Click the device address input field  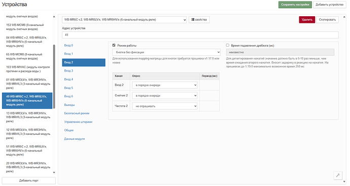(200, 35)
